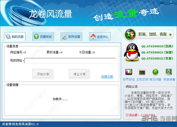177x127 pixels.
Task: Click inside the 我的网址 input field
Action: [70, 60]
